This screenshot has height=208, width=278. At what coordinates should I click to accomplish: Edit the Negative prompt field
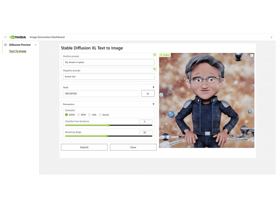[109, 77]
